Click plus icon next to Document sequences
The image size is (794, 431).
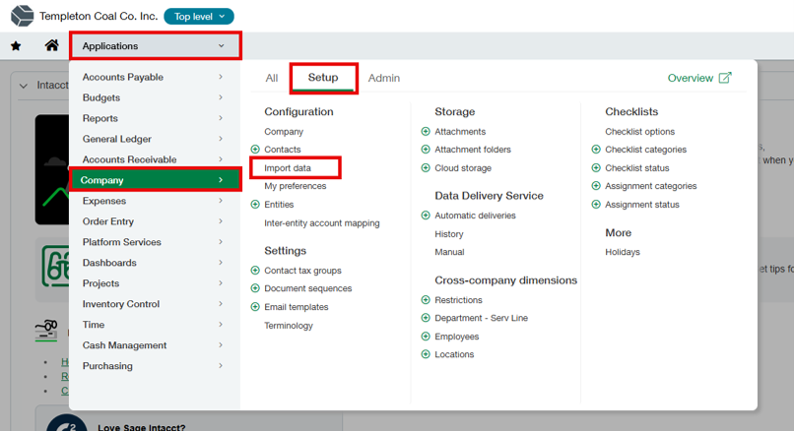click(x=255, y=288)
